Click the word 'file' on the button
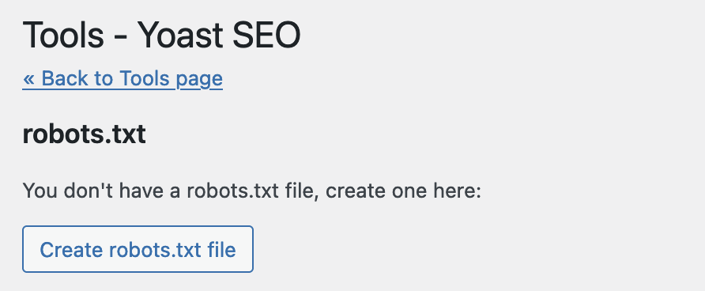 point(222,250)
